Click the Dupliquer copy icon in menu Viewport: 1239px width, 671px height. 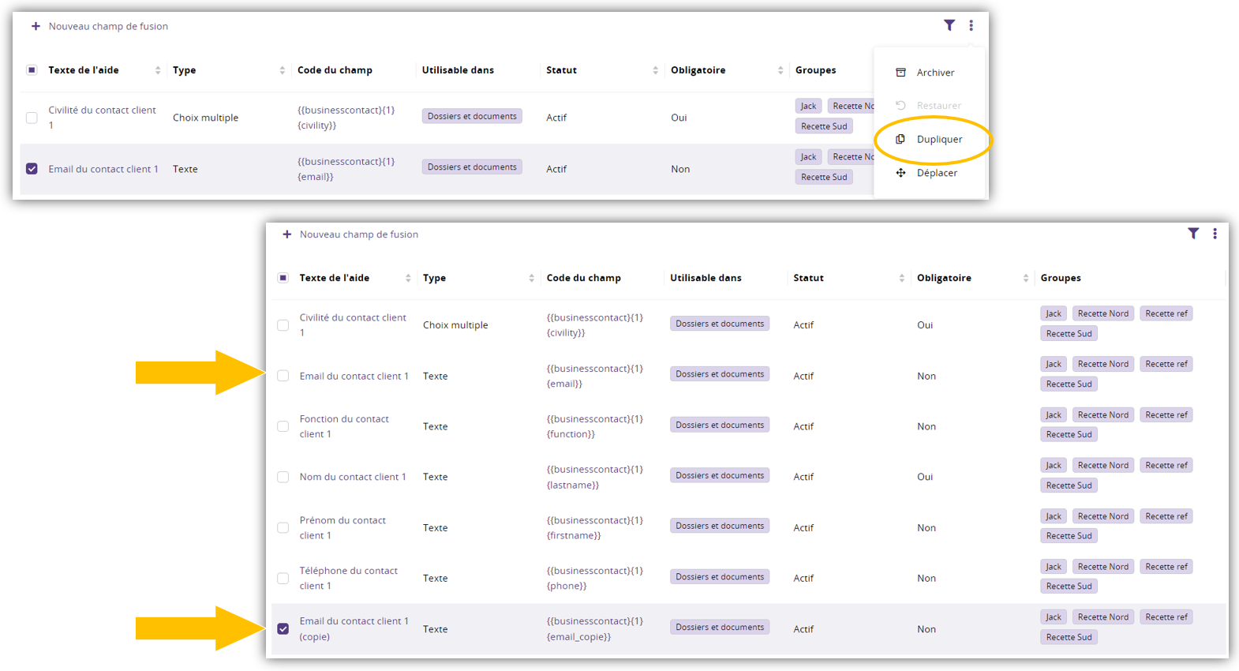[x=900, y=139]
